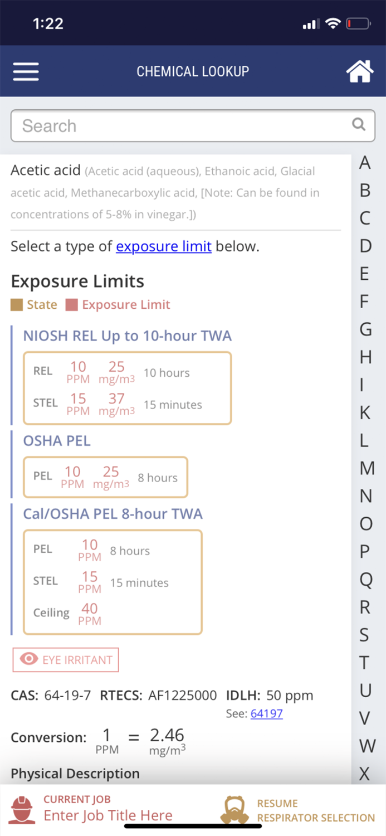The image size is (386, 836).
Task: Jump to letter A in index
Action: coord(365,163)
